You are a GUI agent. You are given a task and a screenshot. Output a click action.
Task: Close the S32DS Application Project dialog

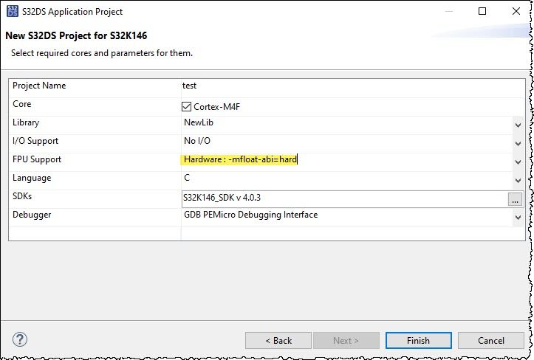tap(516, 11)
